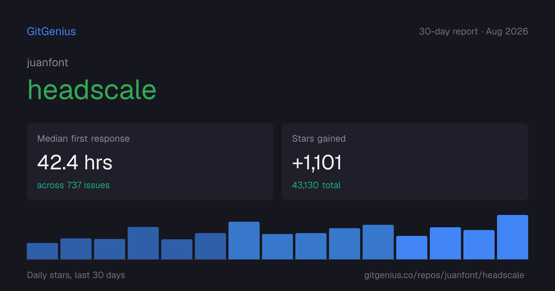Click the fourth bar in daily stars chart
This screenshot has height=291, width=555.
click(x=143, y=243)
